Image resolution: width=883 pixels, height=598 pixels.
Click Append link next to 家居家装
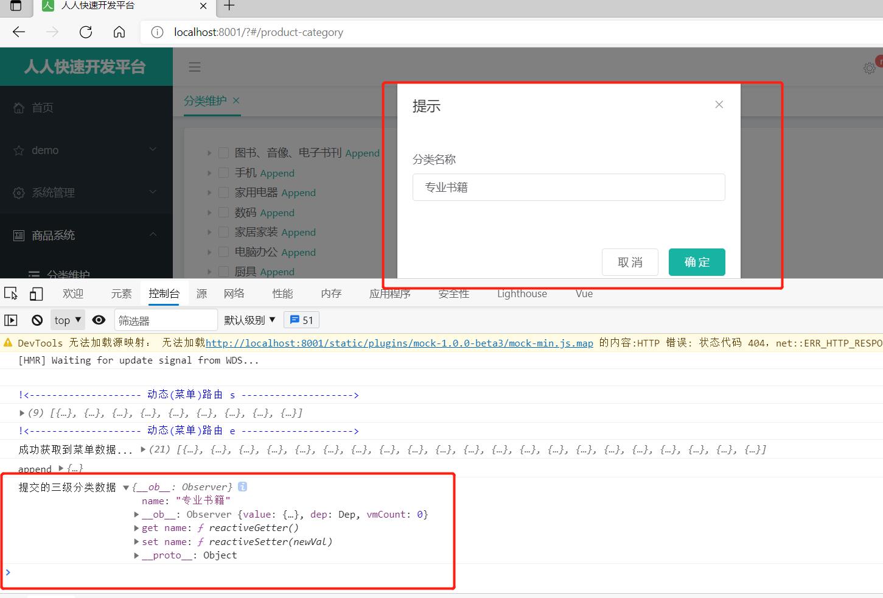pyautogui.click(x=298, y=232)
